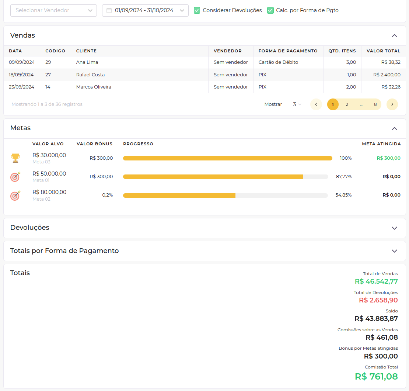Jump to page 8 of sales
This screenshot has height=391, width=409.
[x=375, y=104]
